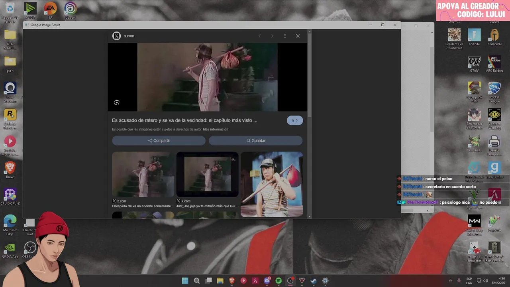
Task: Open the Microsoft Edge desktop icon
Action: coord(10,225)
